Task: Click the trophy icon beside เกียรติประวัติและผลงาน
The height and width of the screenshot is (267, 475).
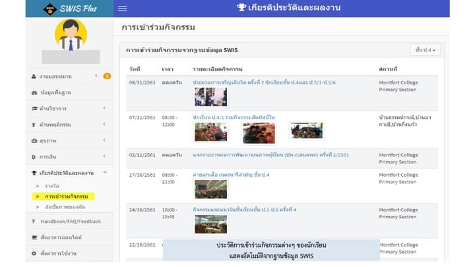Action: point(34,173)
